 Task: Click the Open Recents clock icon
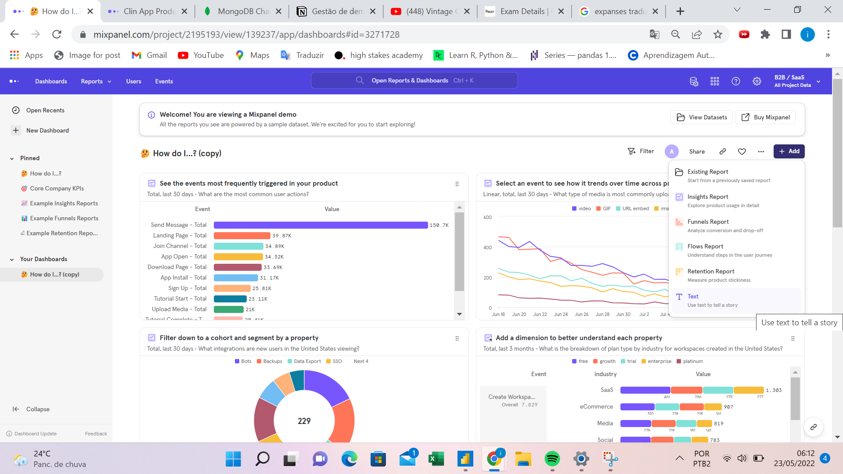pos(16,110)
